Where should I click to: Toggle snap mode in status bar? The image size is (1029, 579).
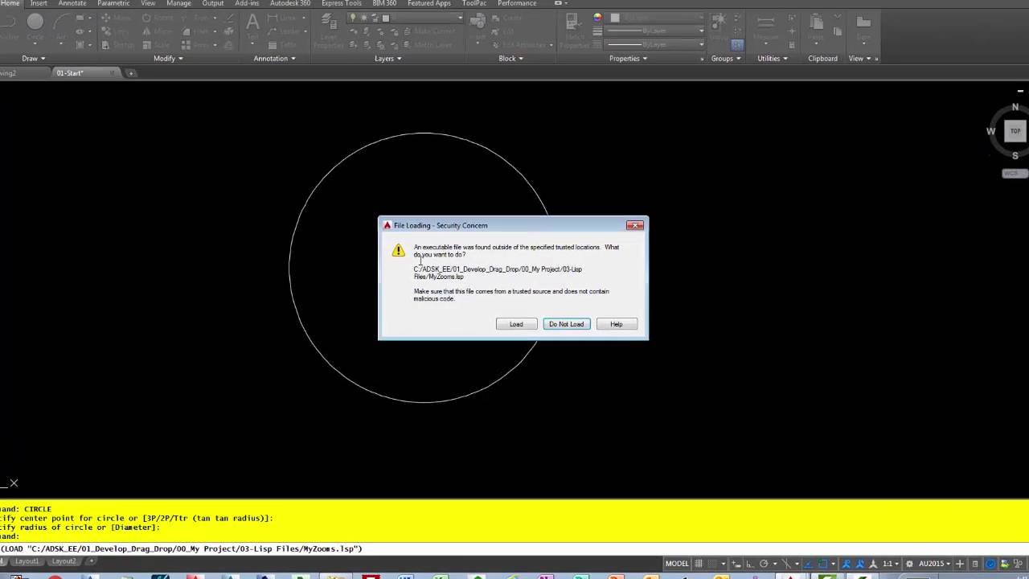713,564
